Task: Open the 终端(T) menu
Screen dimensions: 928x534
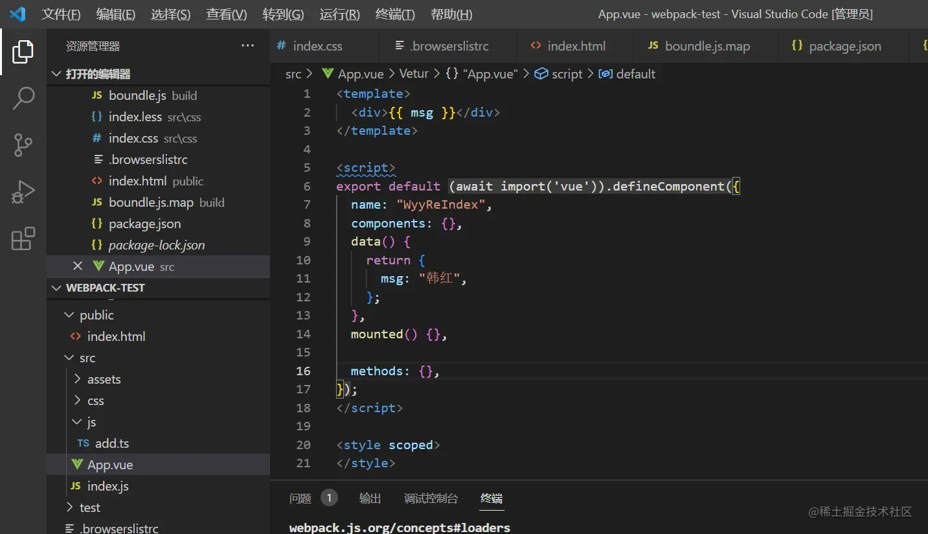Action: [x=396, y=14]
